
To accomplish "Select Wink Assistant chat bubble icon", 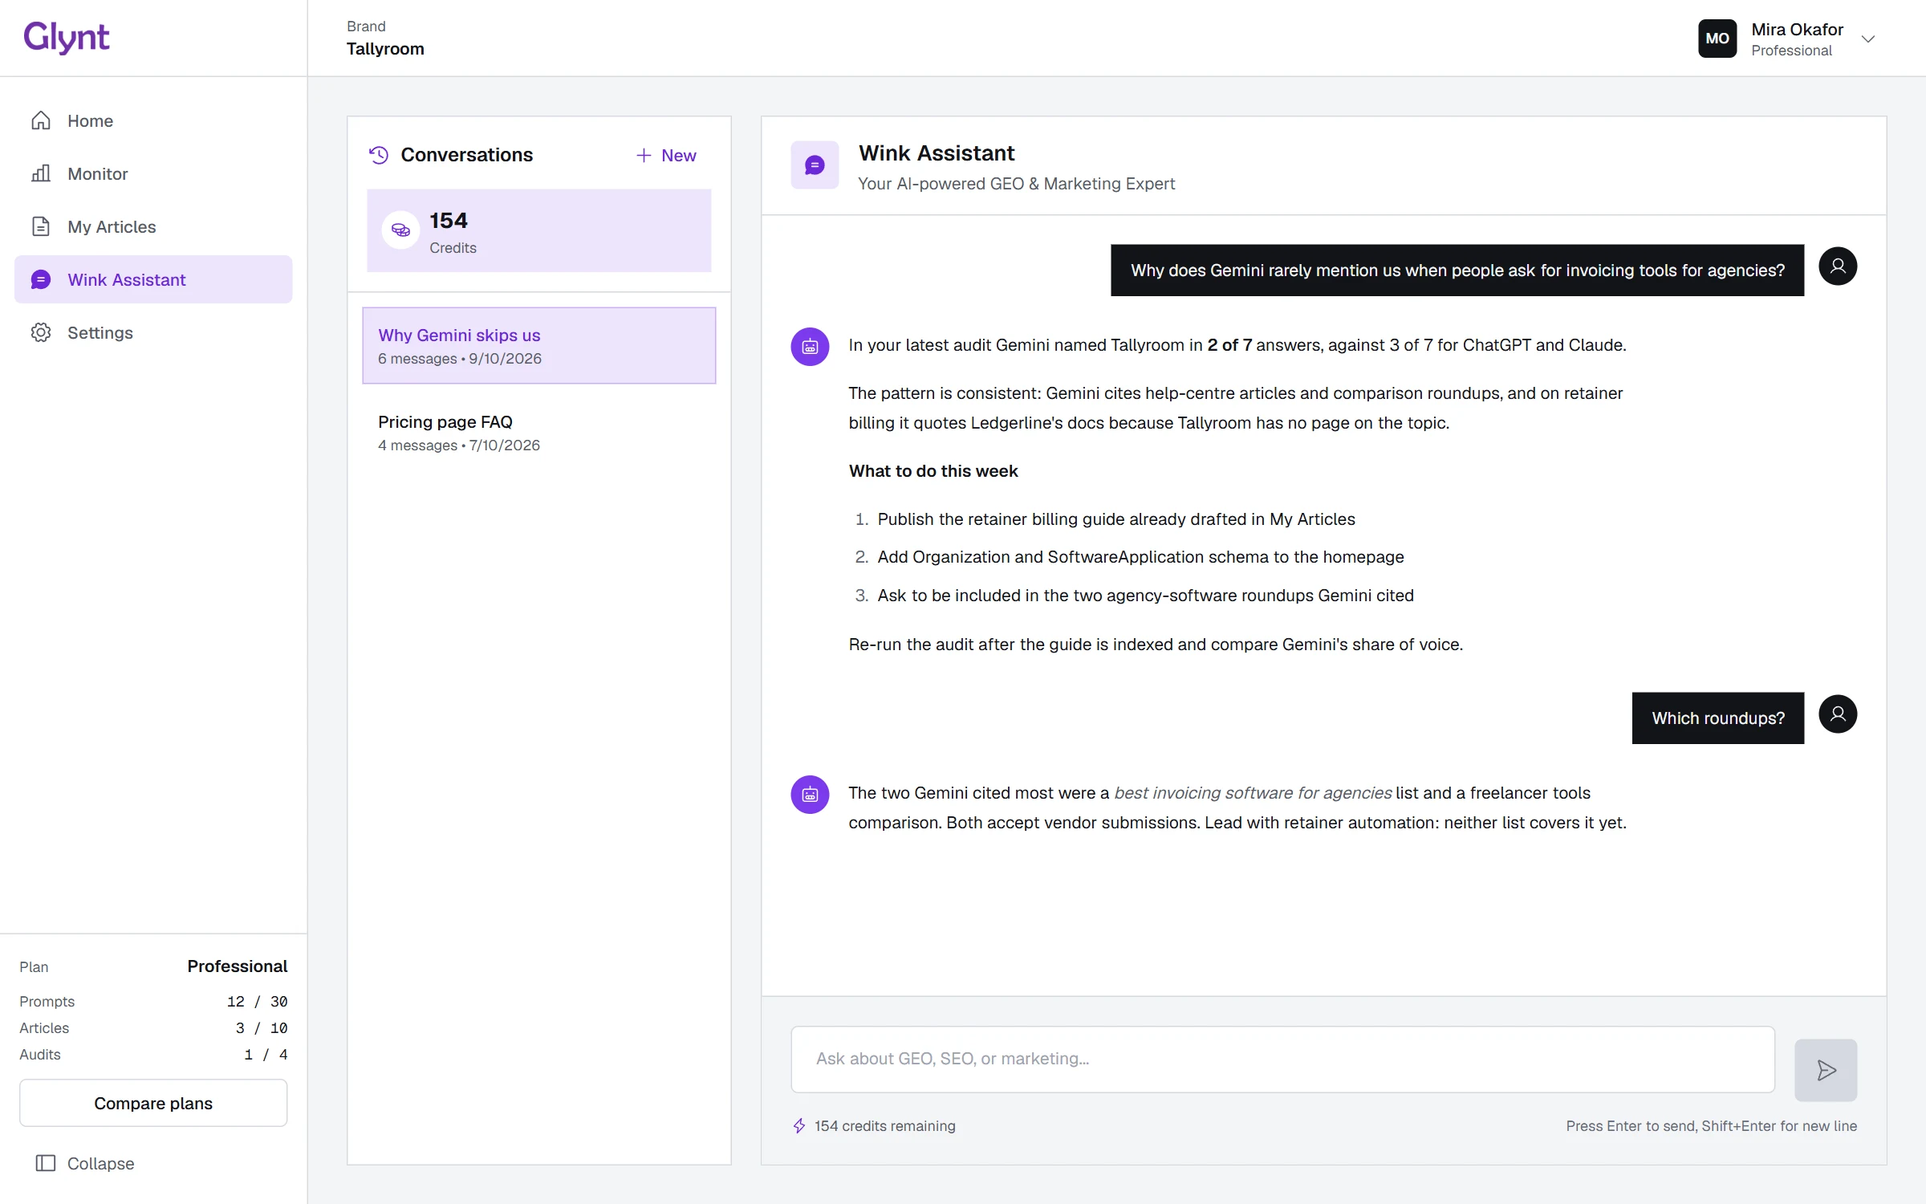I will pos(41,279).
